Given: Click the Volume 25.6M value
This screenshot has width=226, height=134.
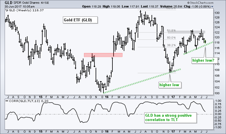Looking at the screenshot, I should coord(171,6).
